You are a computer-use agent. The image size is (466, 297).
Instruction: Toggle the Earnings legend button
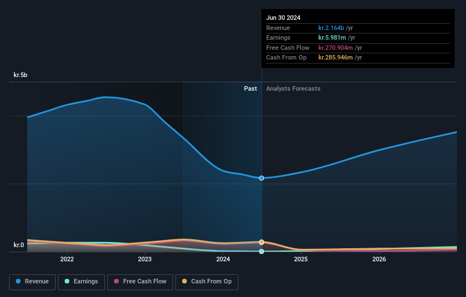pos(81,282)
